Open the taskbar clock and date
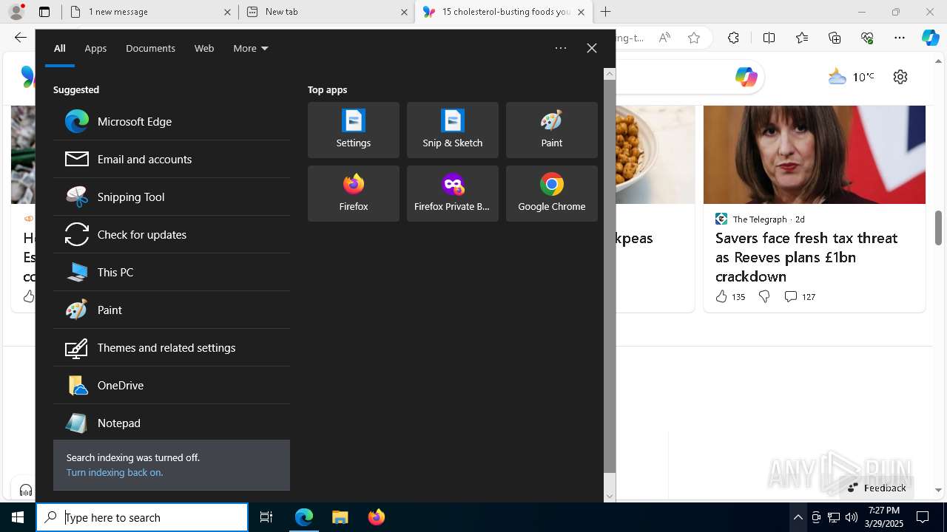Viewport: 947px width, 532px height. [x=883, y=517]
